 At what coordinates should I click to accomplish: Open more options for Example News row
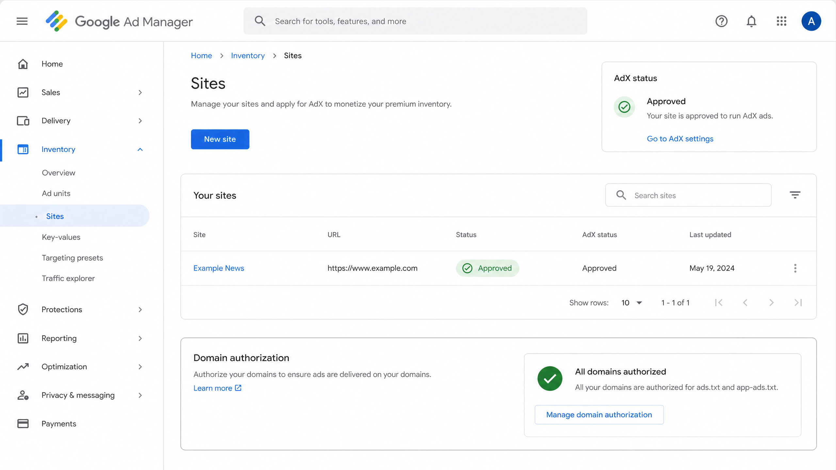[795, 268]
